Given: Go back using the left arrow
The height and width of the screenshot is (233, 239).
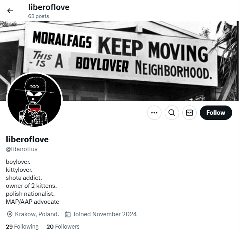Looking at the screenshot, I should pyautogui.click(x=10, y=11).
